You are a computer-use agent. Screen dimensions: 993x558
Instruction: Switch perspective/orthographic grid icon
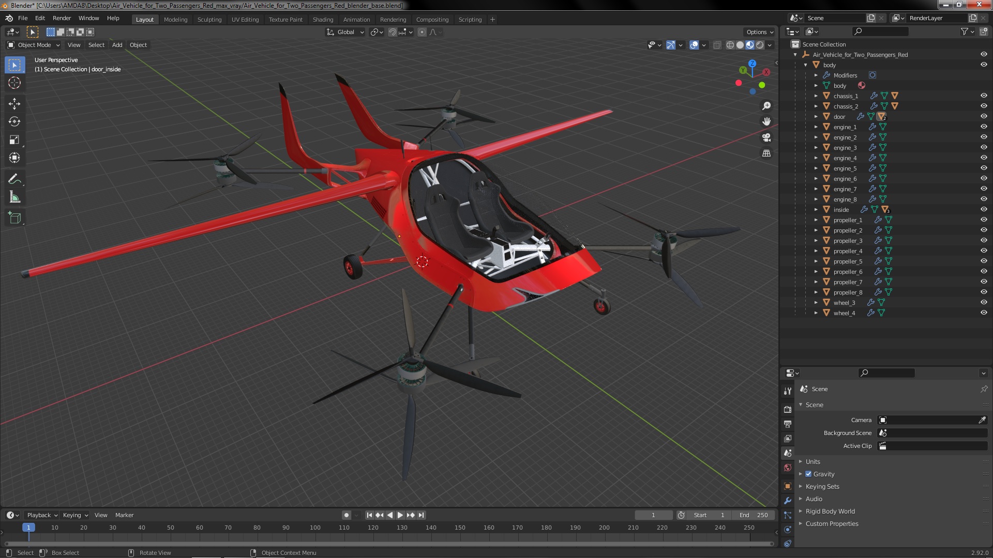click(766, 153)
